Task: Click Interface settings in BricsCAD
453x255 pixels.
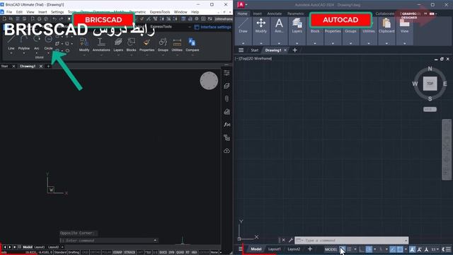Action: click(x=213, y=27)
